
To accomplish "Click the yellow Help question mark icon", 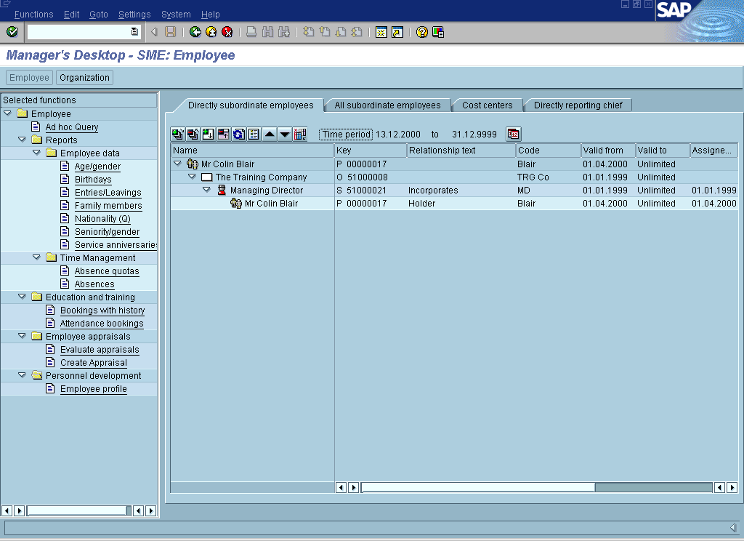I will [x=422, y=32].
